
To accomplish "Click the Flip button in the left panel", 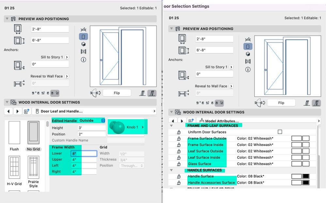I will pos(117,93).
